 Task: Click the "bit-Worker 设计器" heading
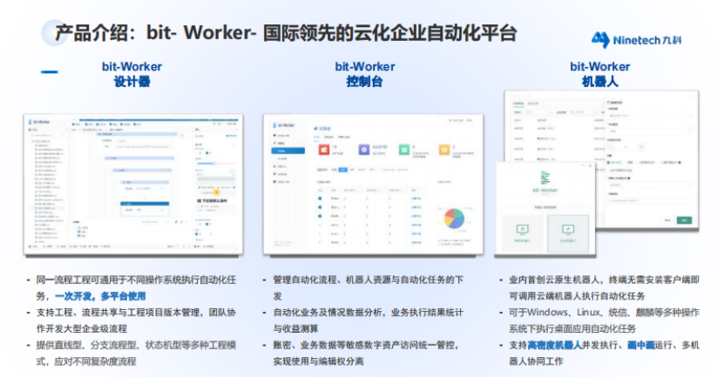pos(132,74)
